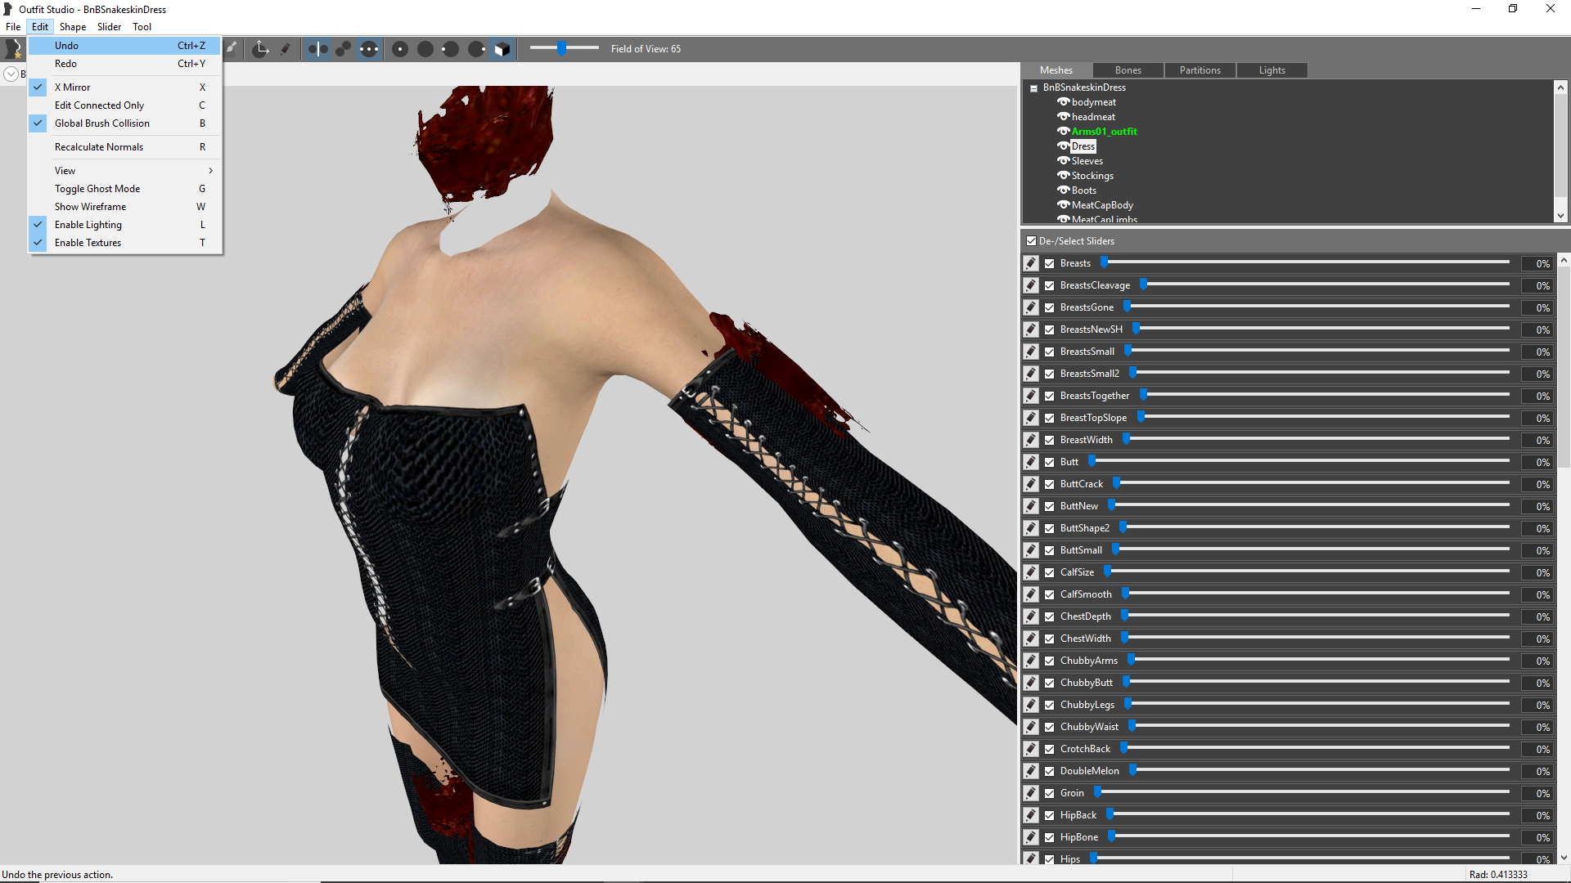Click mesh list scroll down arrow

click(x=1560, y=216)
